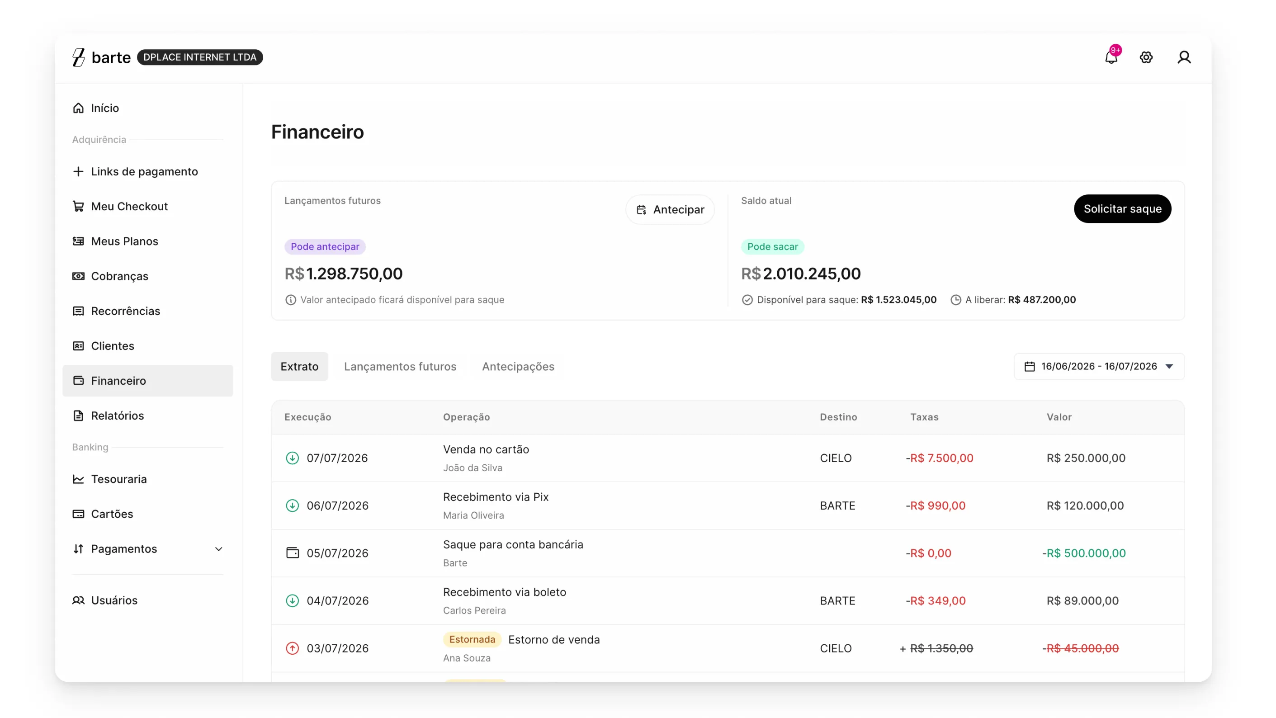Screen dimensions: 1276x718
Task: Switch to the Extrato tab
Action: (x=299, y=366)
